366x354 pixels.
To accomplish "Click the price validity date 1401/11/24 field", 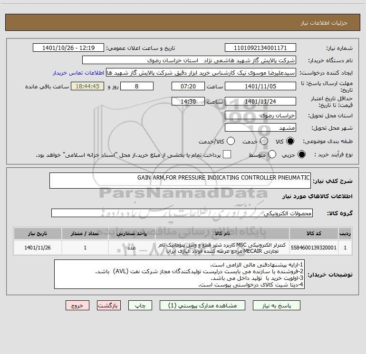I will [260, 101].
